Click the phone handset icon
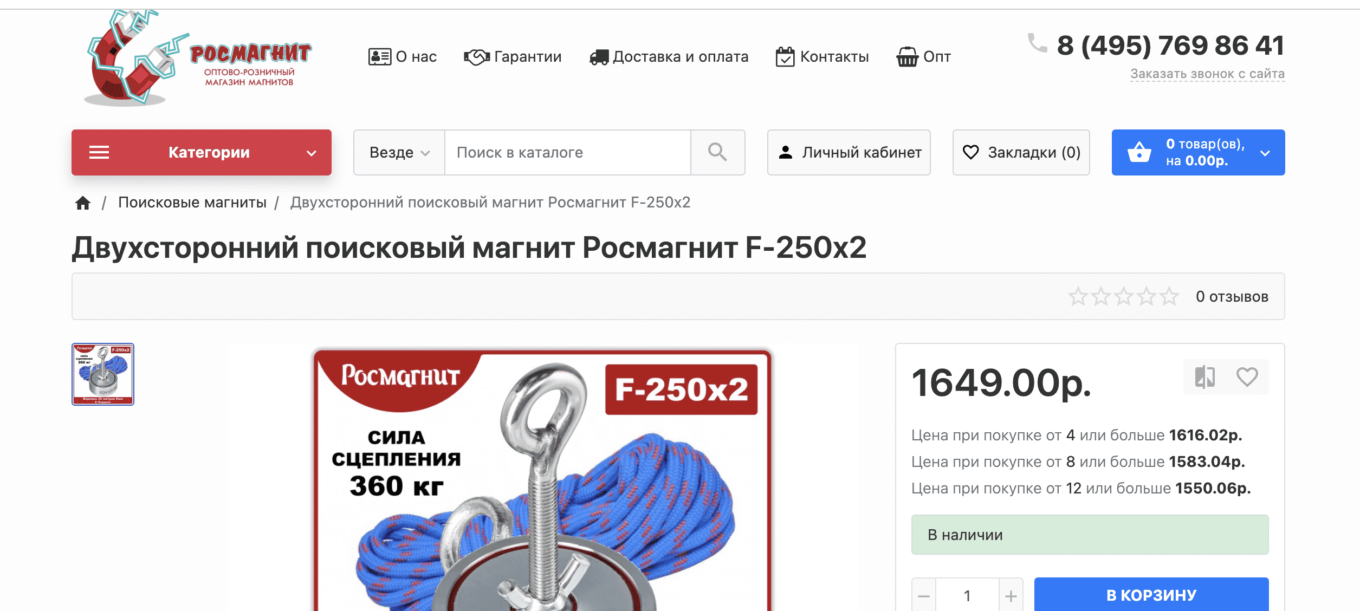Image resolution: width=1360 pixels, height=611 pixels. [1038, 43]
